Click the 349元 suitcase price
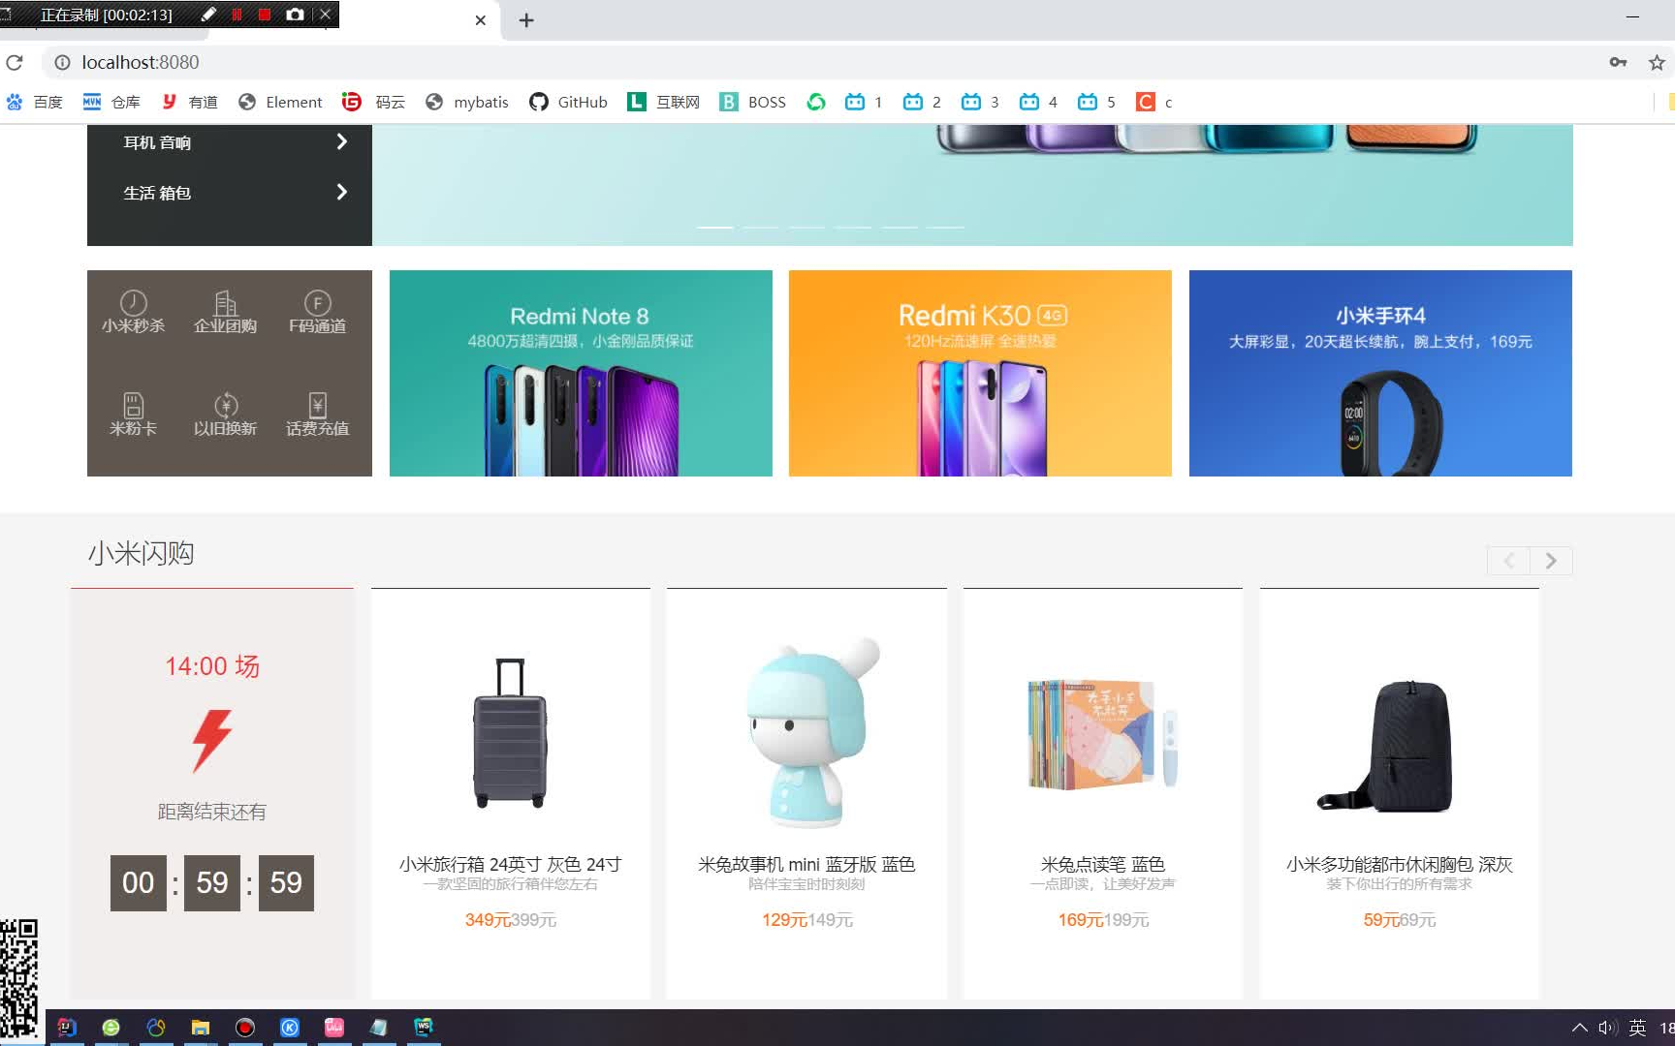The height and width of the screenshot is (1046, 1675). point(488,920)
